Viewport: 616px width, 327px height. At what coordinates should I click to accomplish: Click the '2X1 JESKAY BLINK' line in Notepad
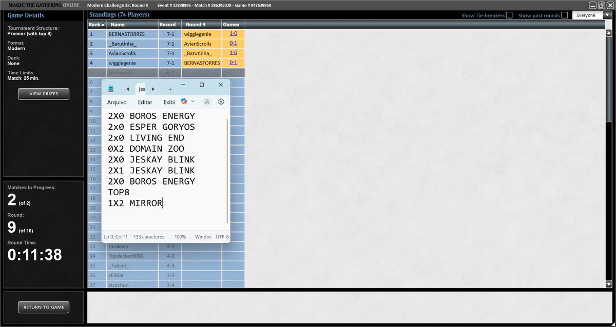151,171
